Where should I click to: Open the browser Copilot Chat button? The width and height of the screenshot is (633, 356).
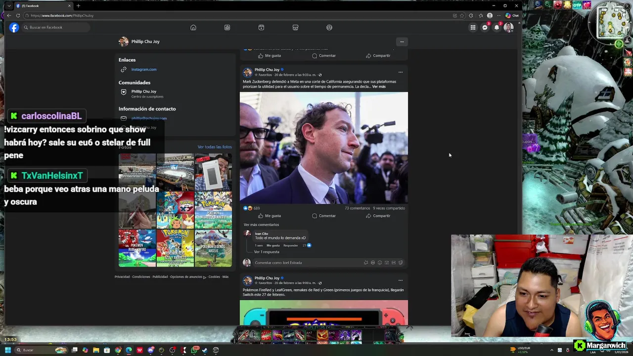pos(512,15)
